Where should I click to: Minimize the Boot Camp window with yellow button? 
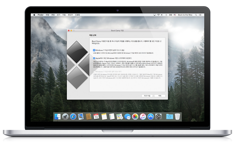tap(71, 31)
